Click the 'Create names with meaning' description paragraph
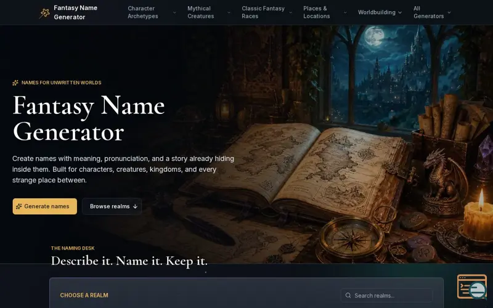This screenshot has width=493, height=308. click(x=123, y=169)
